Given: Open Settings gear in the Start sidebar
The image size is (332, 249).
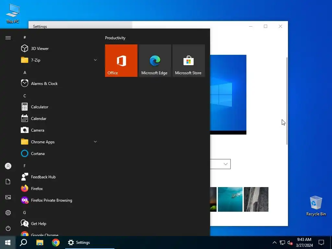Looking at the screenshot, I should coord(8,213).
